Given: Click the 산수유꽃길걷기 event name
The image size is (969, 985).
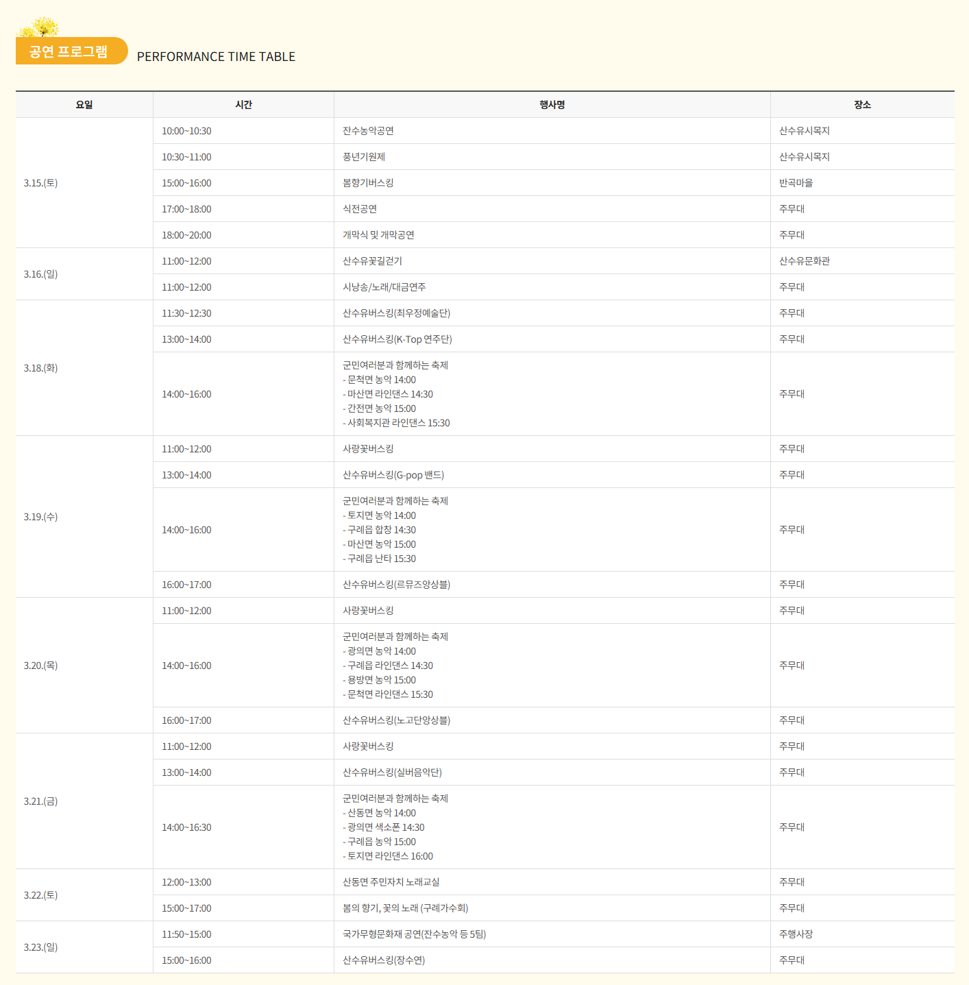Looking at the screenshot, I should [372, 261].
